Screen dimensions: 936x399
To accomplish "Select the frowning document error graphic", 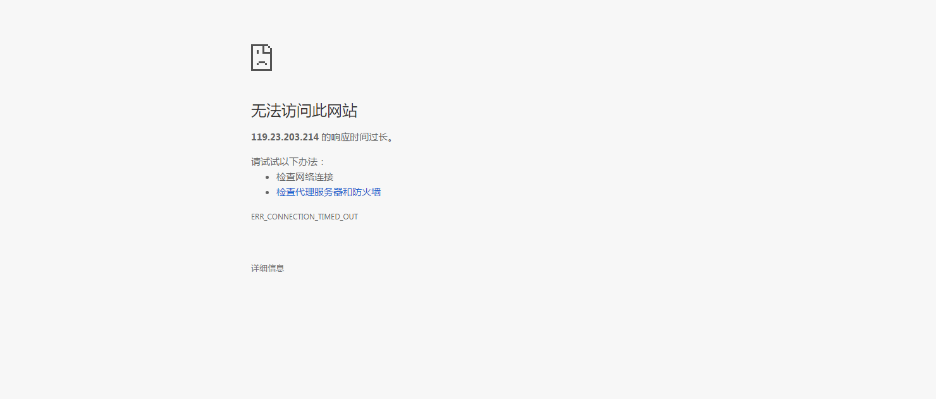I will pos(261,58).
